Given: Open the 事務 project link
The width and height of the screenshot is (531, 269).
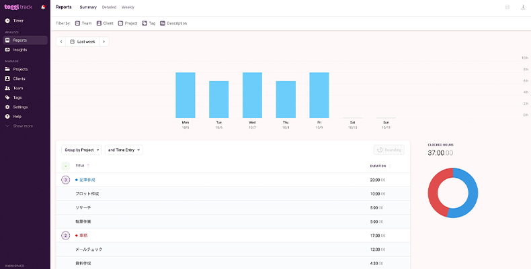Looking at the screenshot, I should pos(83,235).
